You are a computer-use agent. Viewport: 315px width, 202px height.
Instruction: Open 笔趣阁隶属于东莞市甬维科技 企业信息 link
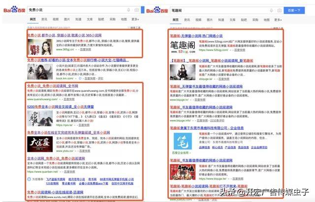click(207, 128)
